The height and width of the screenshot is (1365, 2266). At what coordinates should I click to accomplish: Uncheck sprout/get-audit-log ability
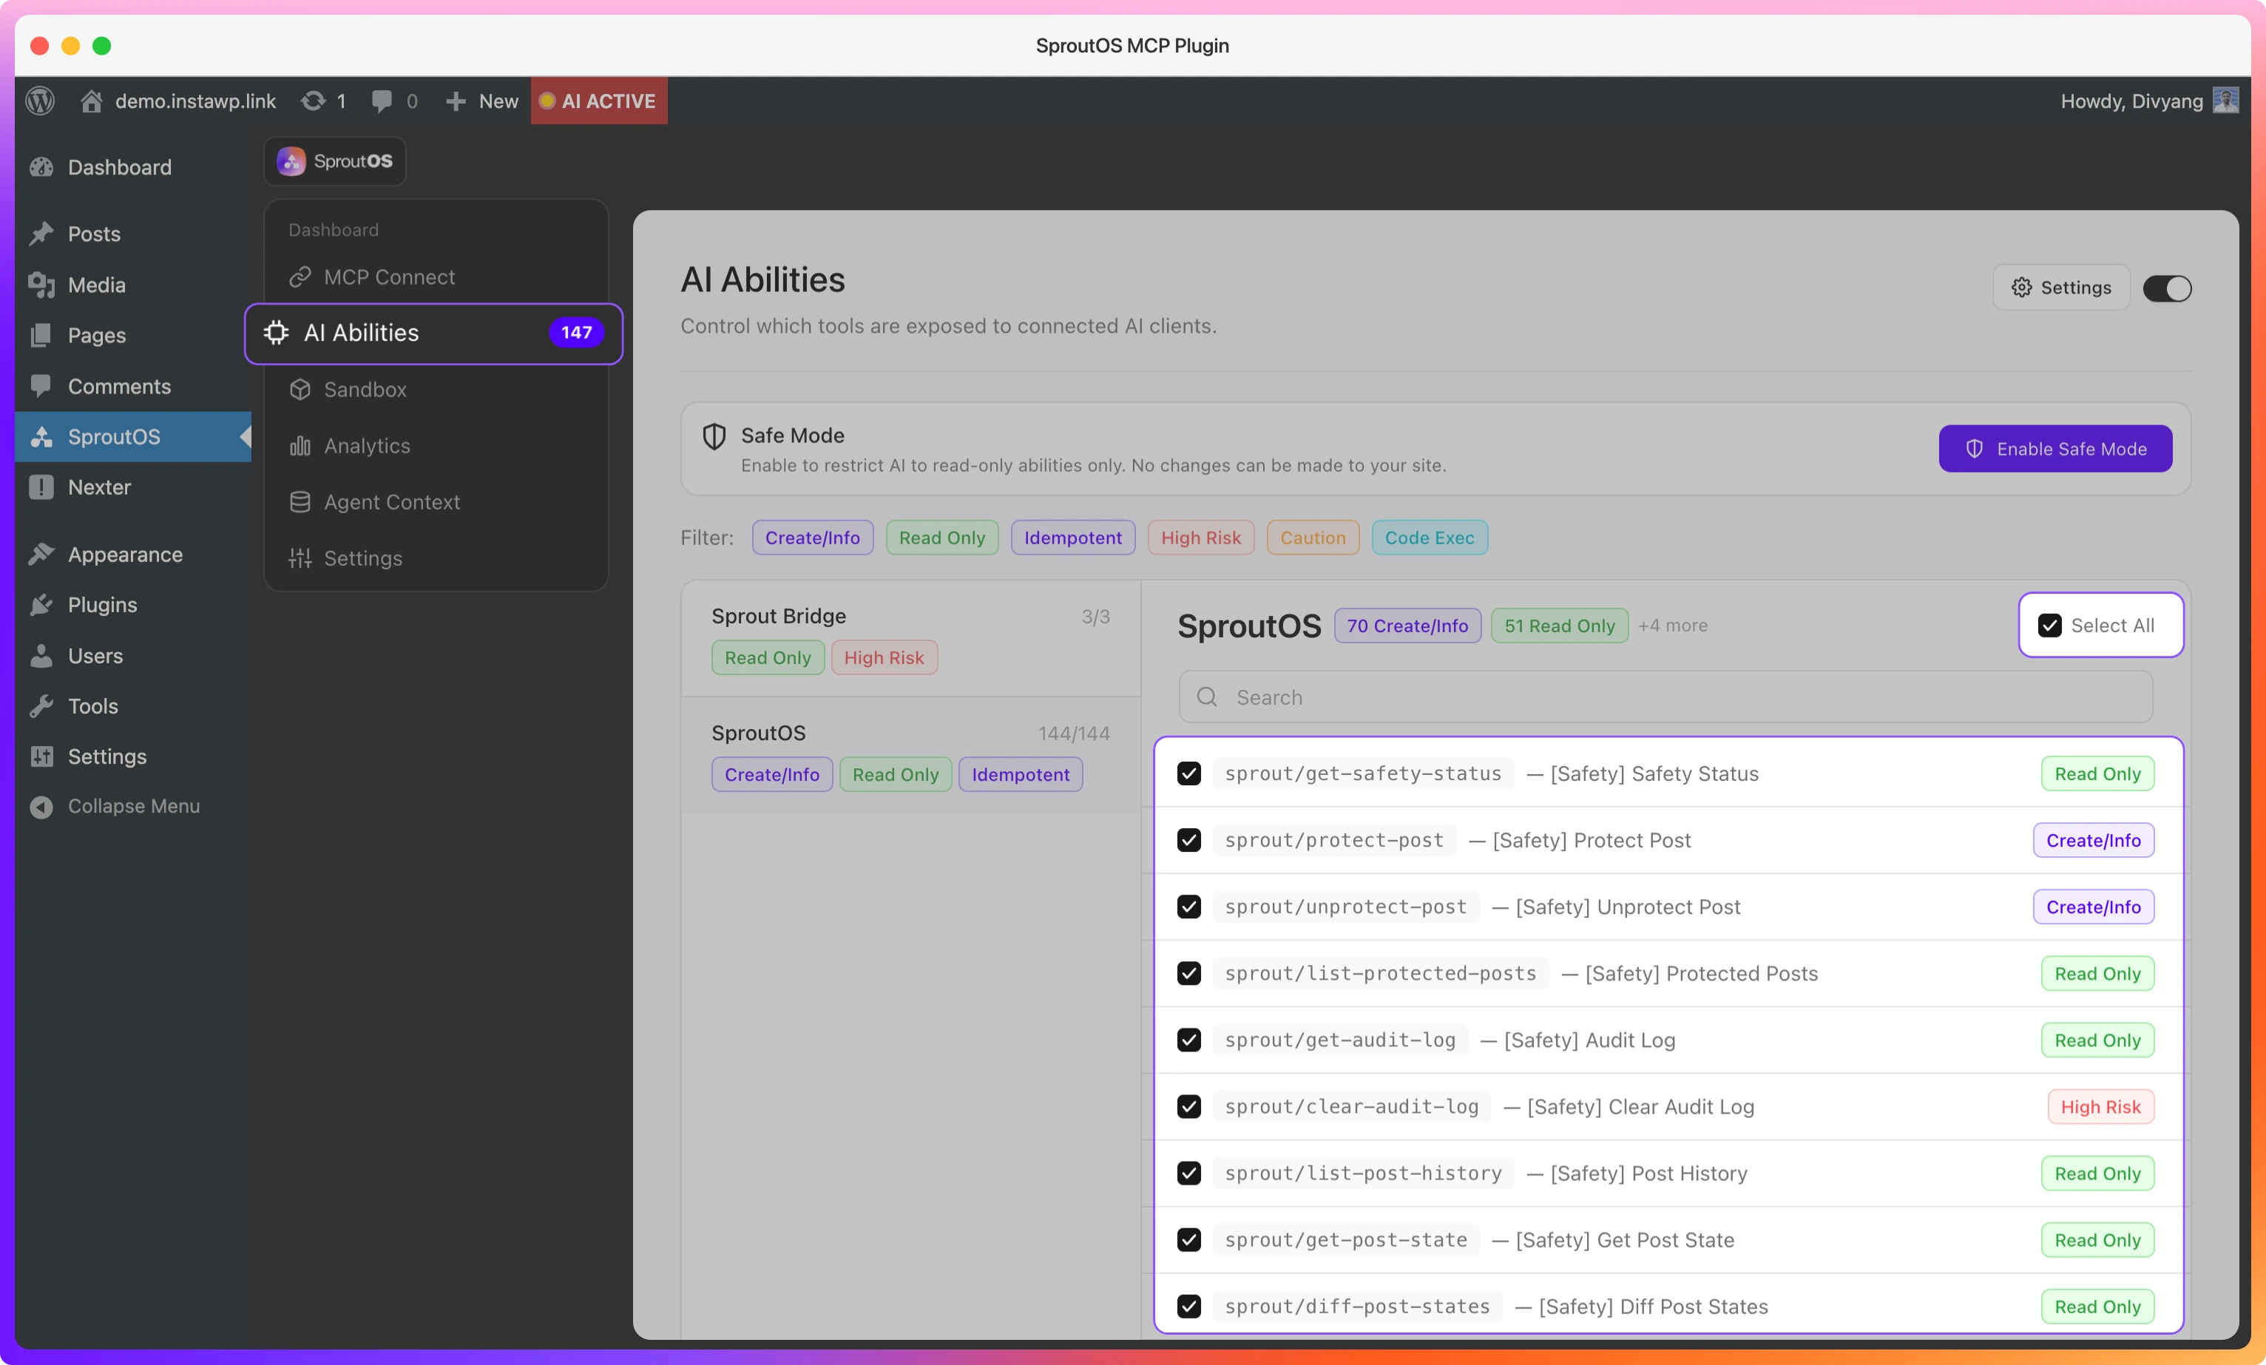pyautogui.click(x=1189, y=1040)
